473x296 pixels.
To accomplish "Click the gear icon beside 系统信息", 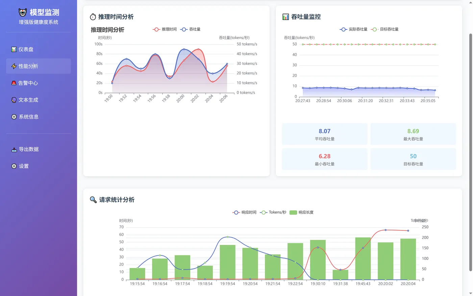I will coord(15,116).
